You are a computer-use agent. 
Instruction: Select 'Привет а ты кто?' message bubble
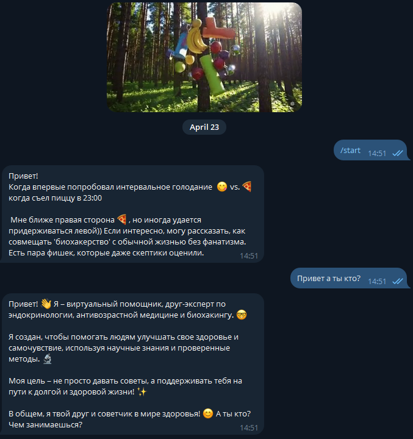click(x=350, y=278)
